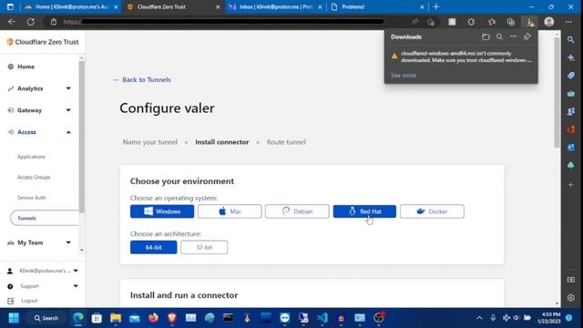Show hidden system tray icons

click(x=479, y=318)
